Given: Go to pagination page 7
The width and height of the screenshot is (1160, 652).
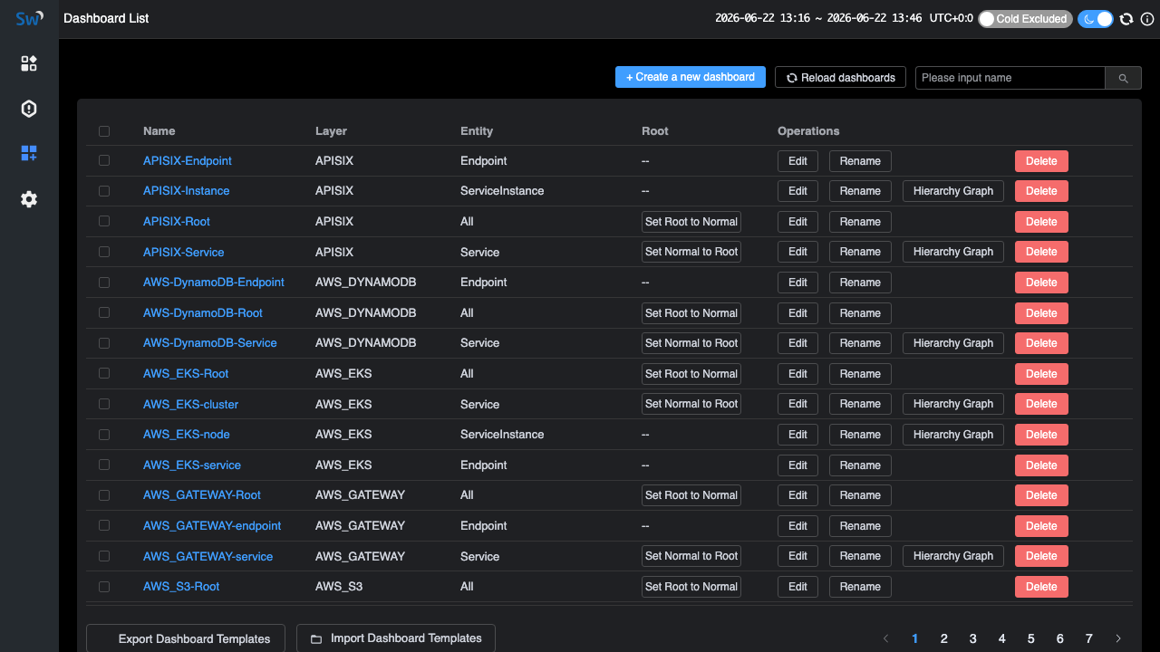Looking at the screenshot, I should pyautogui.click(x=1089, y=638).
